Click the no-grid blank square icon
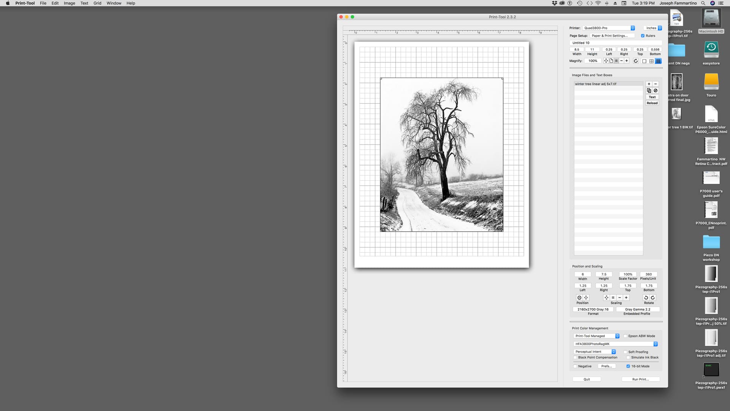Viewport: 730px width, 411px height. 644,61
